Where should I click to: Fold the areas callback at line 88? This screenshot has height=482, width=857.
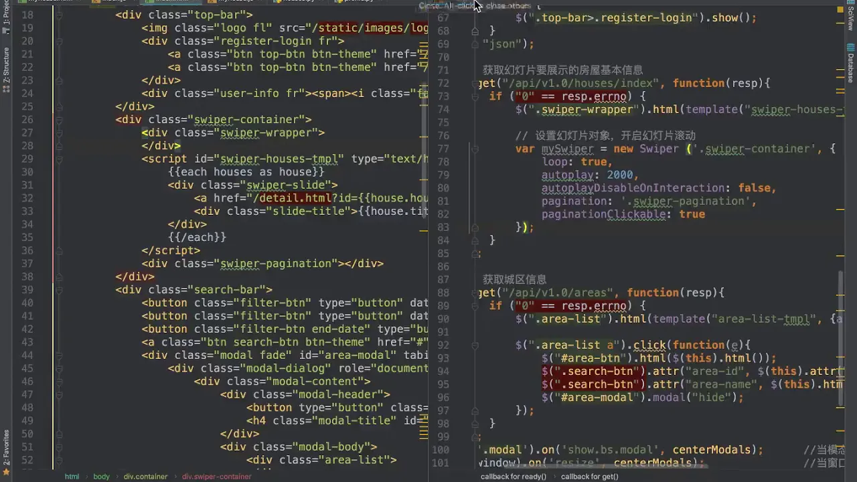[475, 293]
